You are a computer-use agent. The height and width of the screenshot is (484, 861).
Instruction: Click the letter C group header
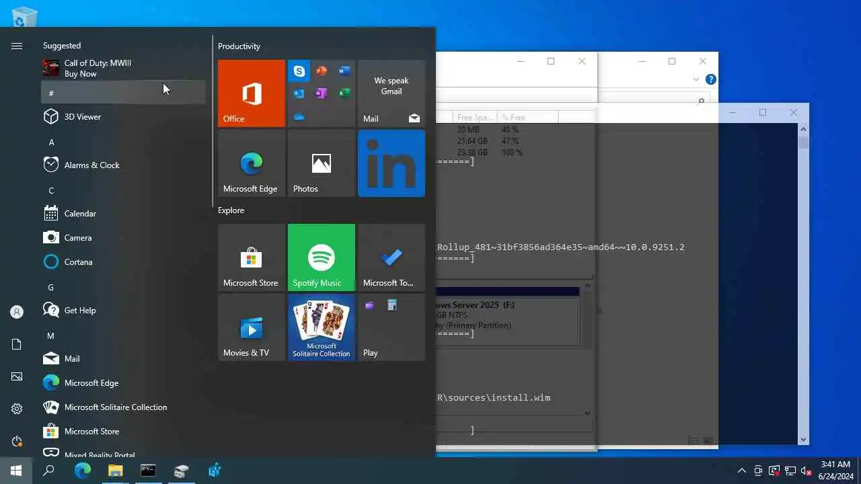click(x=124, y=190)
